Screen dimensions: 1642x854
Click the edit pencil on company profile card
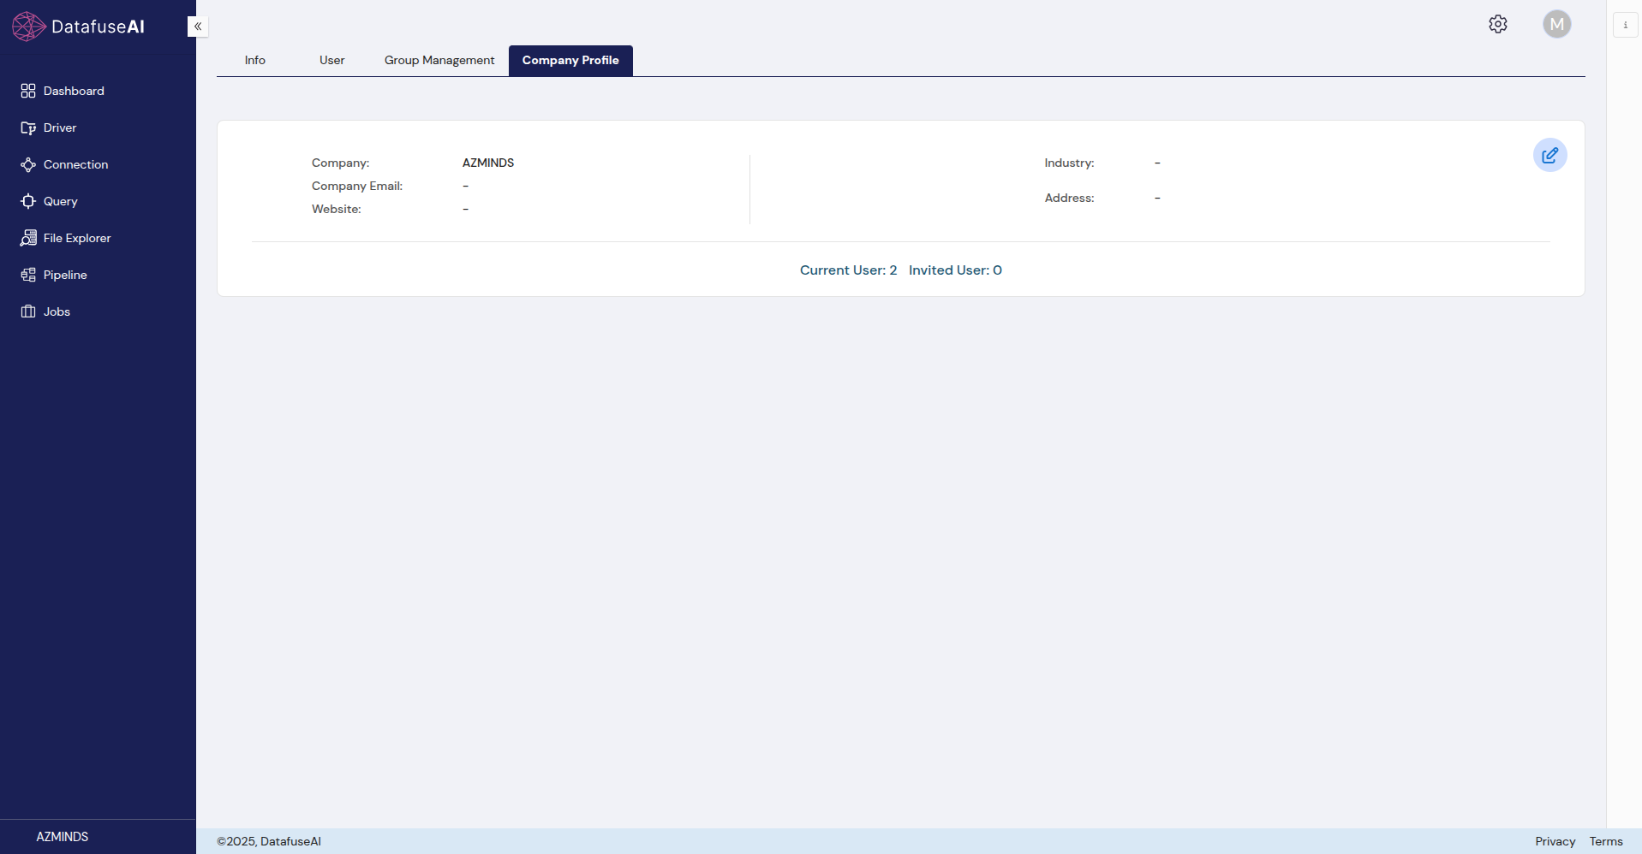(x=1549, y=155)
